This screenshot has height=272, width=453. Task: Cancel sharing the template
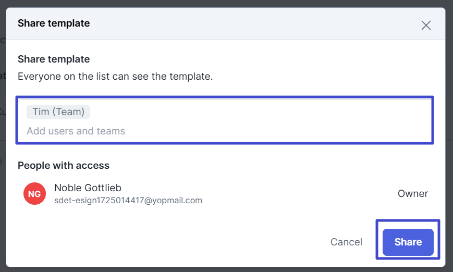(346, 242)
